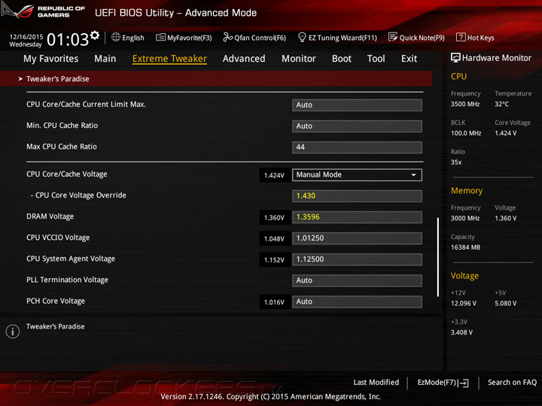Click the 32°C temperature value

pyautogui.click(x=501, y=104)
